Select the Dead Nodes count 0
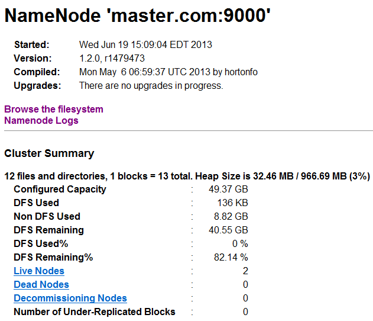The width and height of the screenshot is (373, 321). (245, 284)
